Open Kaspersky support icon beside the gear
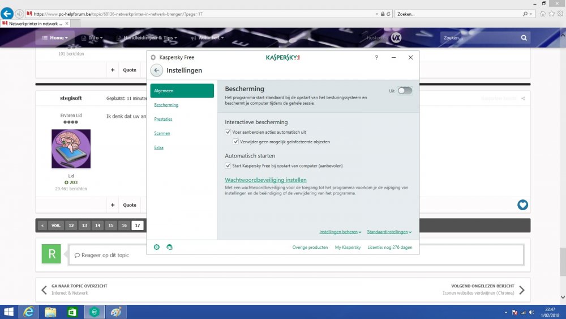The width and height of the screenshot is (566, 319). tap(169, 247)
